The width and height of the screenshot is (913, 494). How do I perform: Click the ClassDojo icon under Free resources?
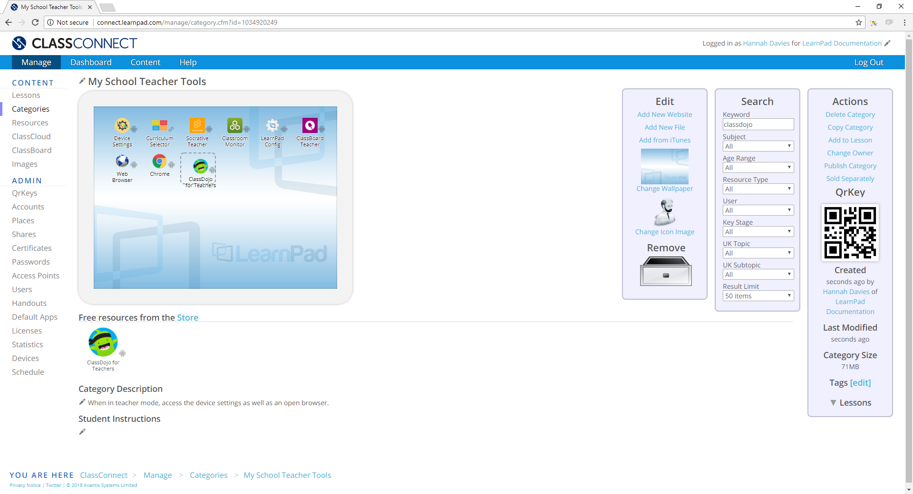pos(103,342)
